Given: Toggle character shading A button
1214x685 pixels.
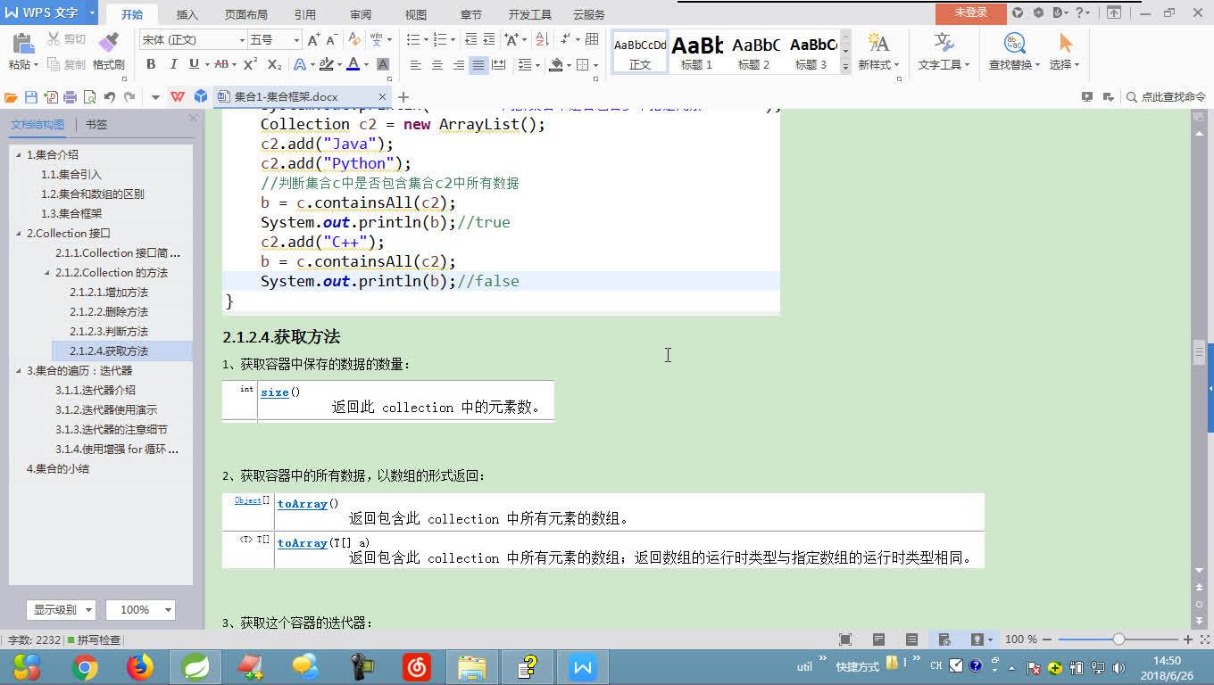Looking at the screenshot, I should coord(383,64).
